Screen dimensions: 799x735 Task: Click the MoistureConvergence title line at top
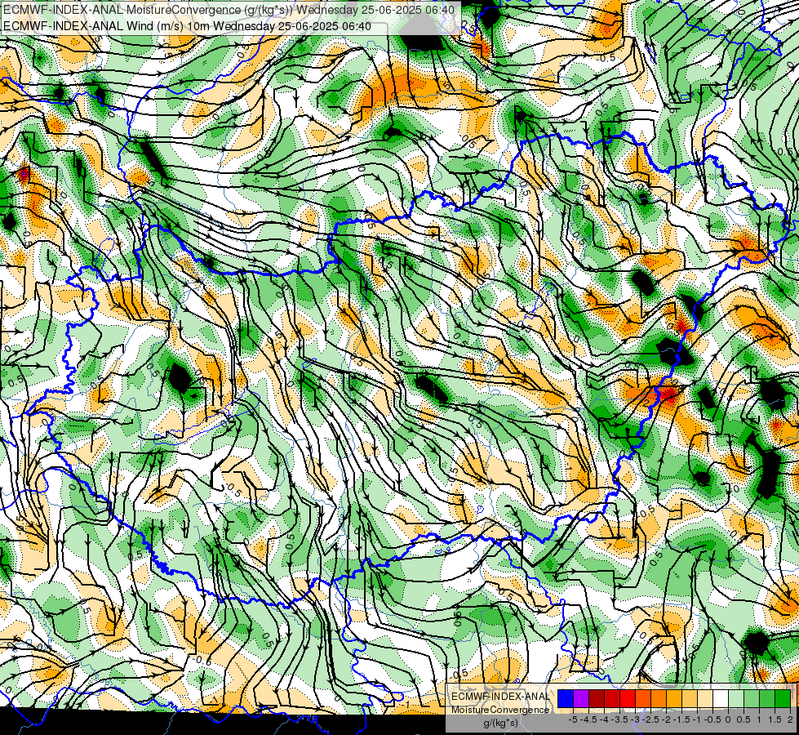pyautogui.click(x=229, y=10)
